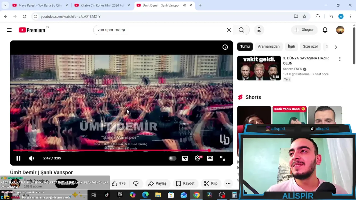This screenshot has width=356, height=200.
Task: Open Task View on the taskbar
Action: click(x=94, y=195)
